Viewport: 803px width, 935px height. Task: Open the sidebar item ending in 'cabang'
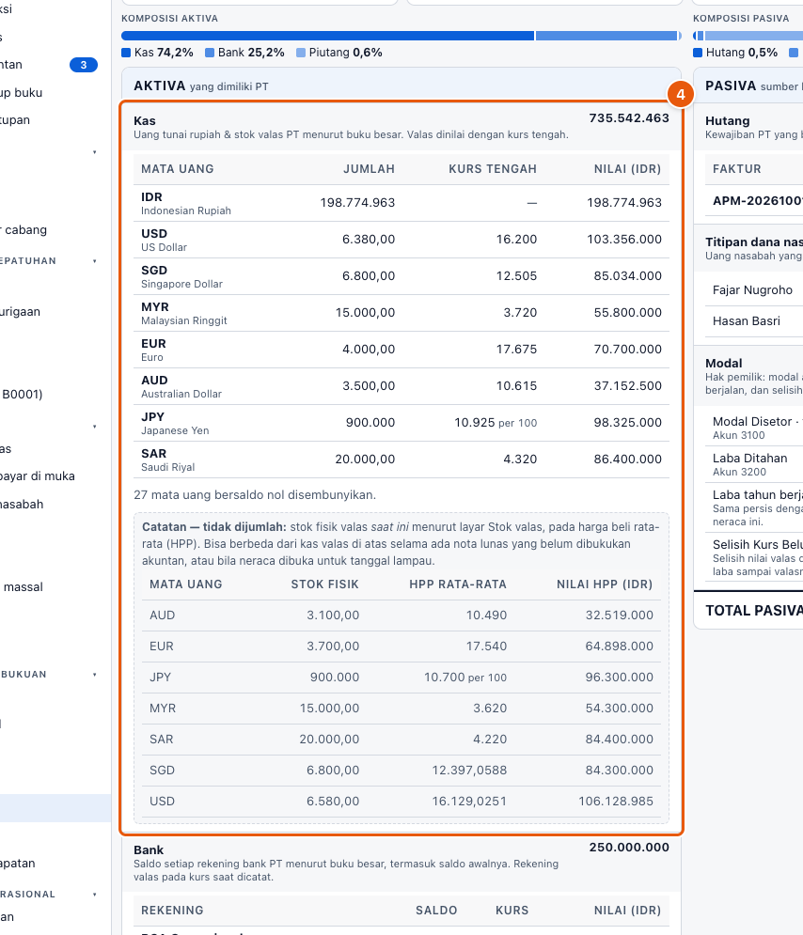[x=24, y=229]
